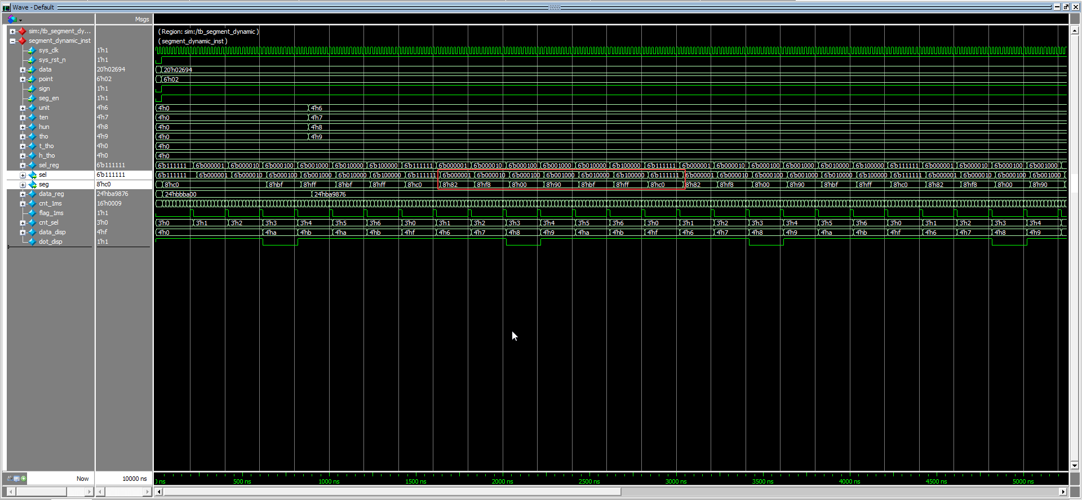This screenshot has width=1082, height=500.
Task: Click the red segment_dynamic_inst divider icon
Action: point(22,41)
